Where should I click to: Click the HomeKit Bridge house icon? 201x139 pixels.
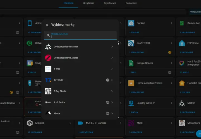click(x=182, y=83)
